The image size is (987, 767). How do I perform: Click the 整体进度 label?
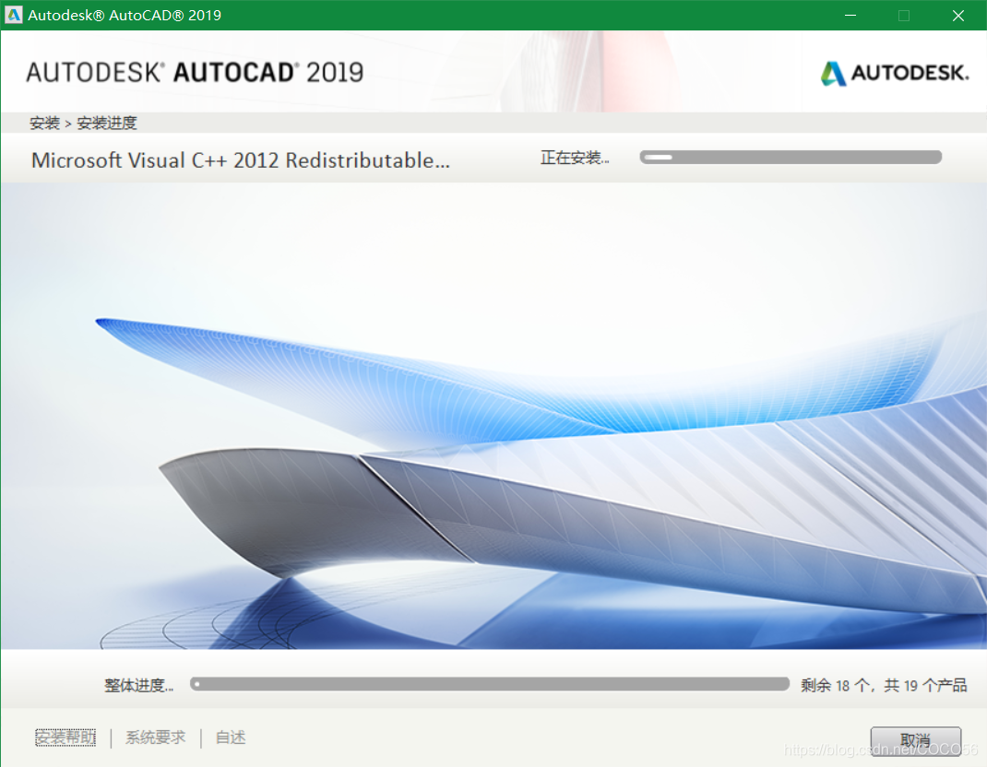138,685
